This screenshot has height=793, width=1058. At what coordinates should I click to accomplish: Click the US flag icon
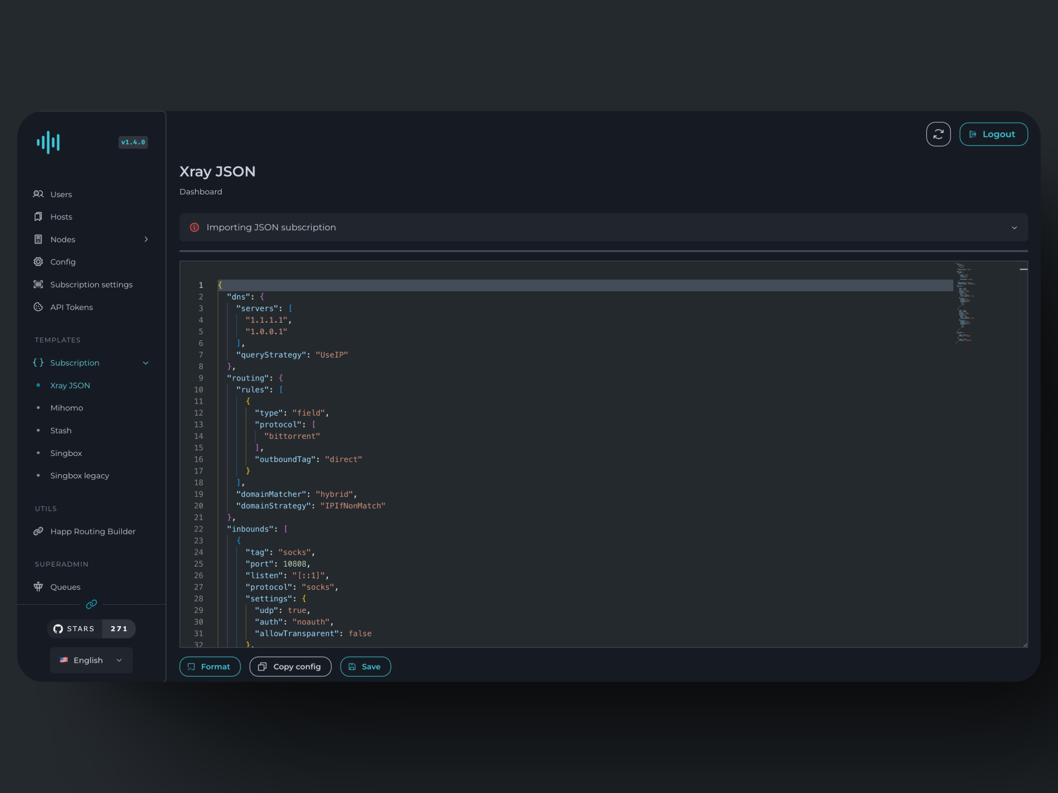click(64, 660)
